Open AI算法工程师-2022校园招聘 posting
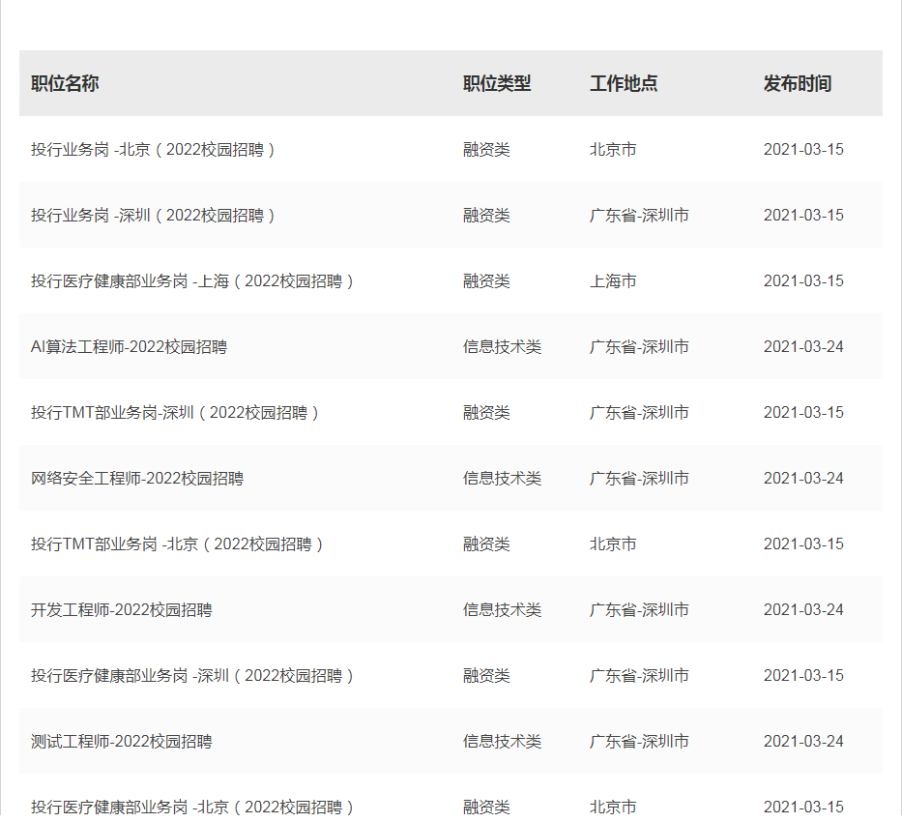 129,347
